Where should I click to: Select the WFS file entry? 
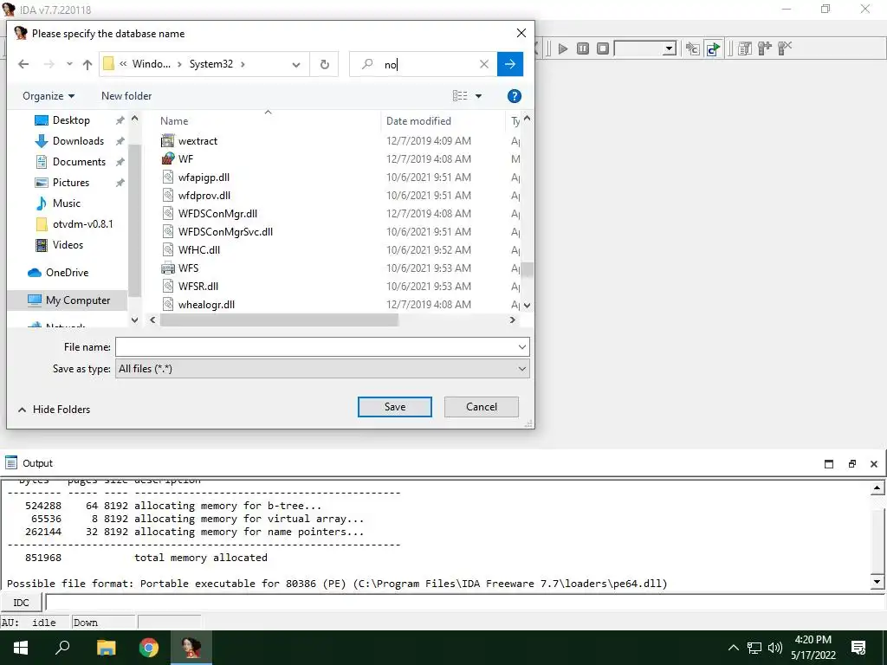point(188,268)
